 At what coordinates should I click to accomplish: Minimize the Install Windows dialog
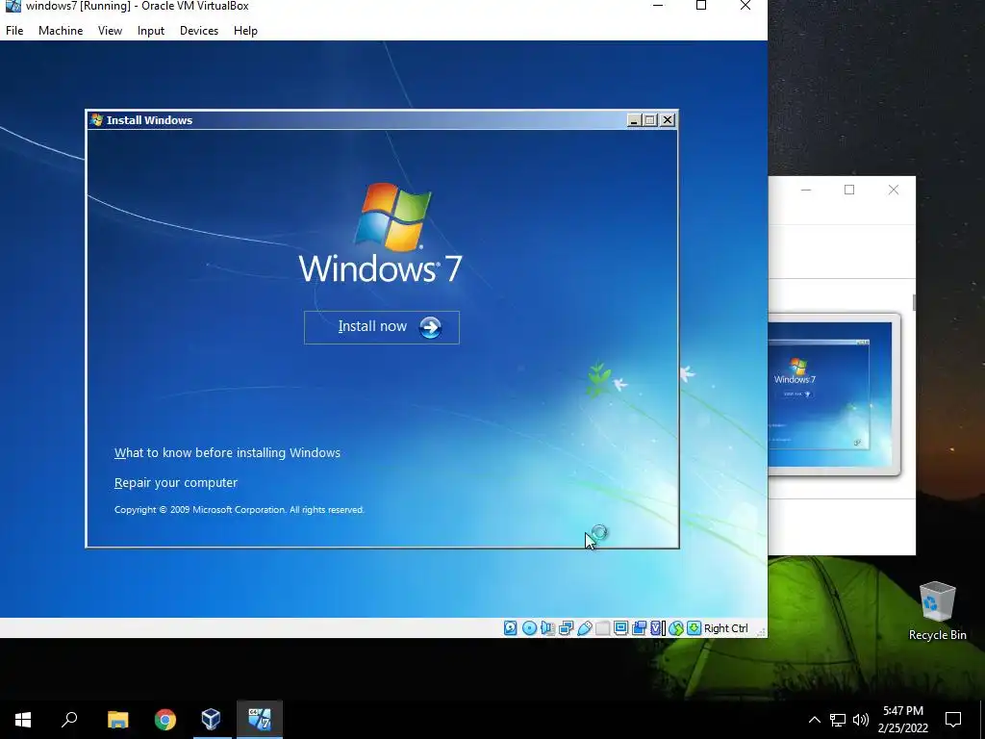click(634, 120)
